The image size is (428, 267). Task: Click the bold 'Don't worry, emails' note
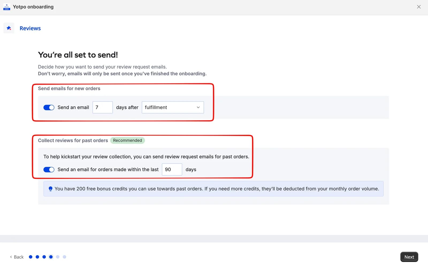(122, 74)
